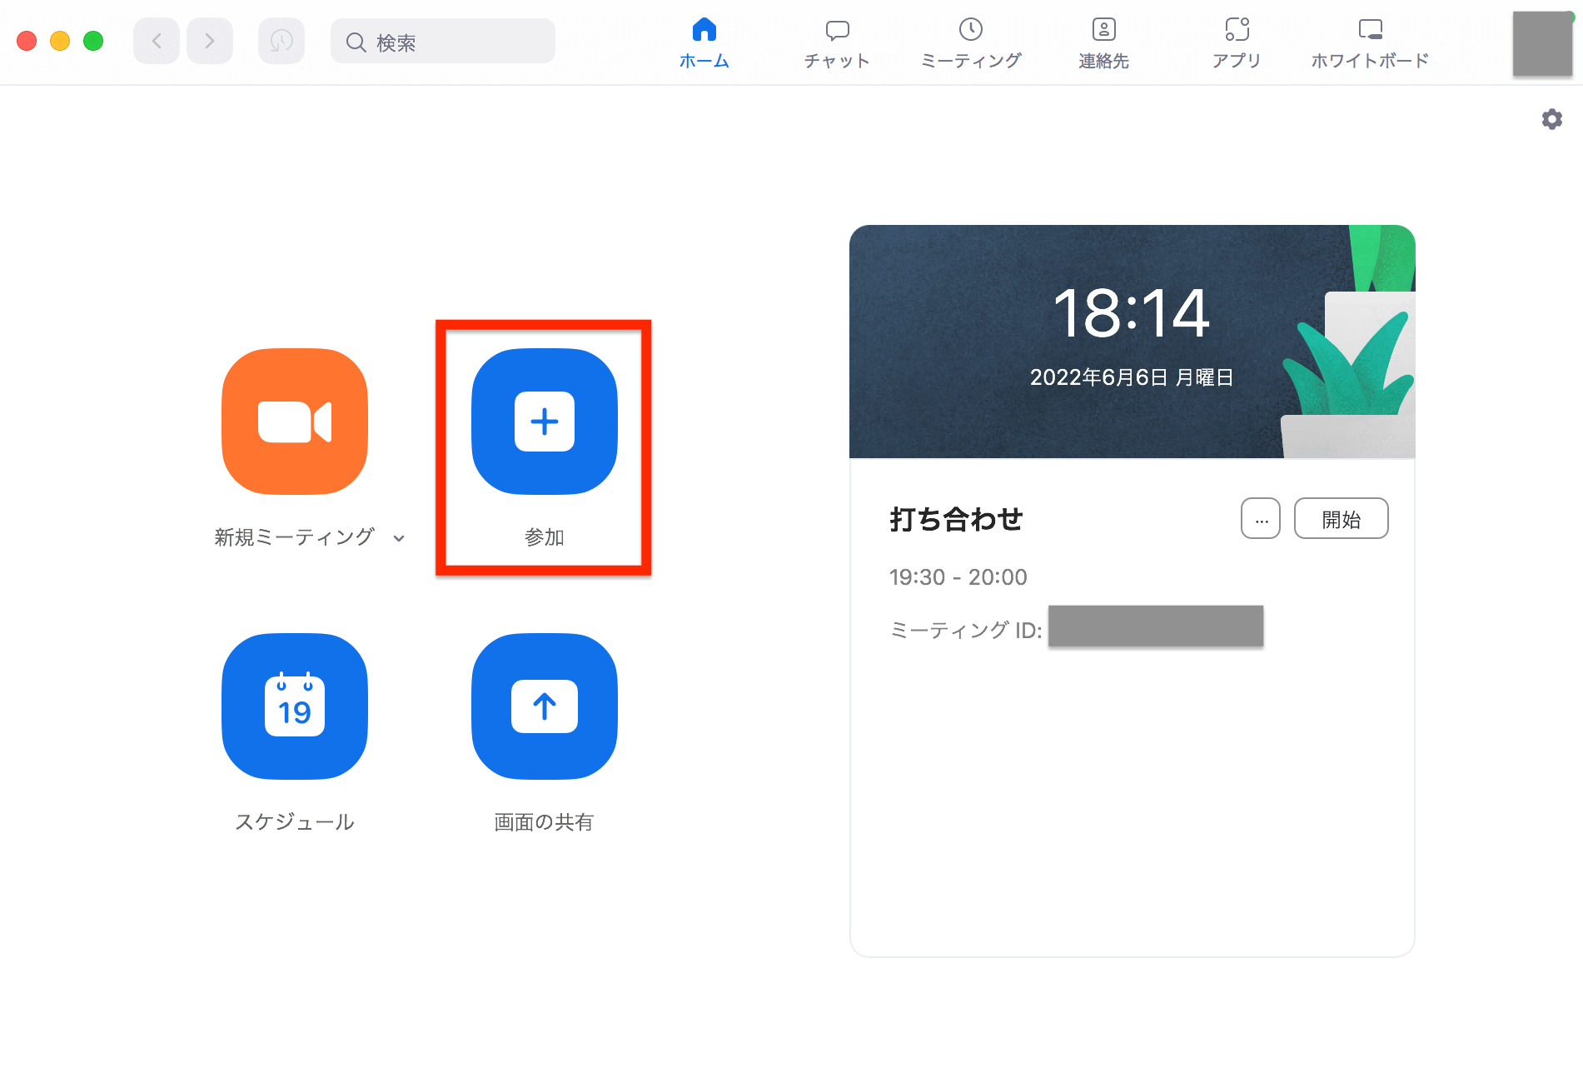Open the スケジュール calendar icon

pos(295,706)
